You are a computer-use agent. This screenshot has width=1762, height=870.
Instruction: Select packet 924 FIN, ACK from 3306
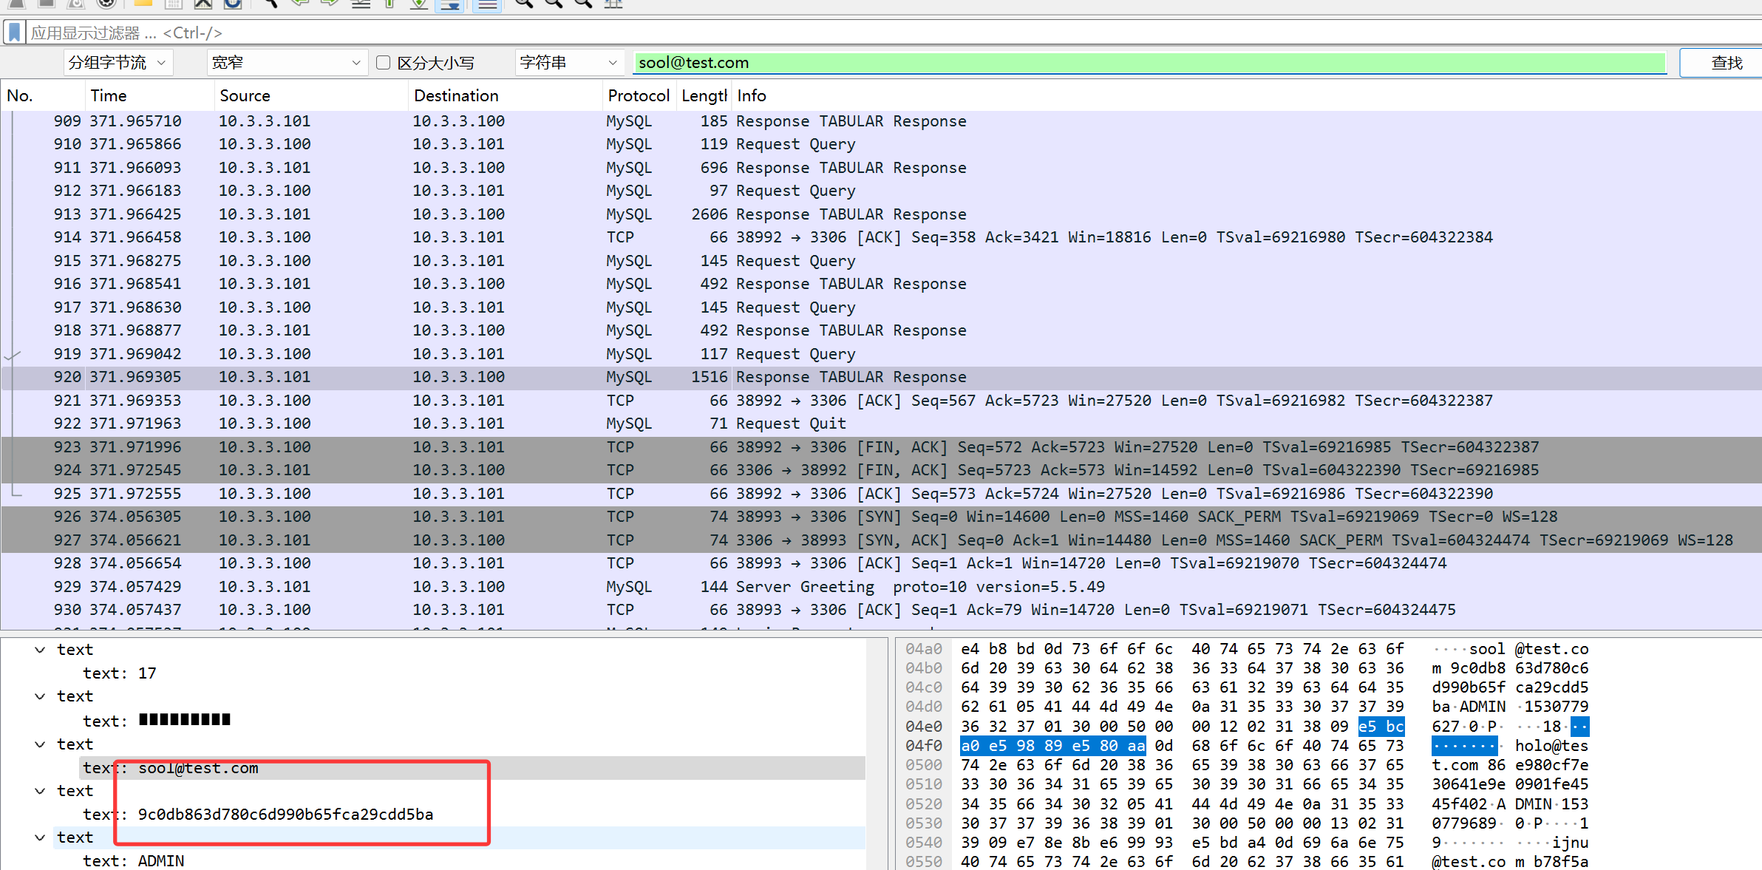click(881, 470)
